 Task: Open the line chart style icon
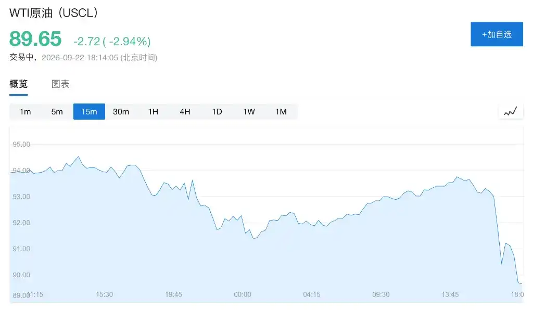click(x=510, y=111)
